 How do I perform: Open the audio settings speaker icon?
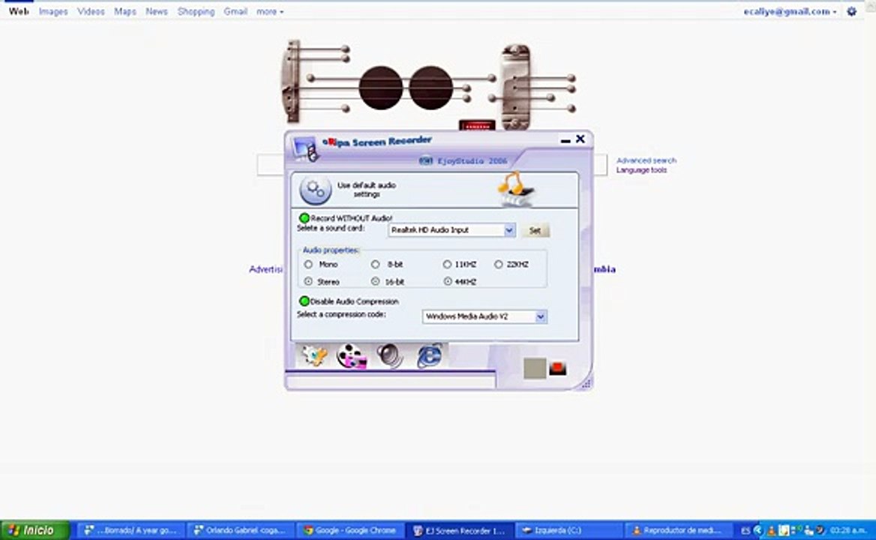[x=389, y=355]
